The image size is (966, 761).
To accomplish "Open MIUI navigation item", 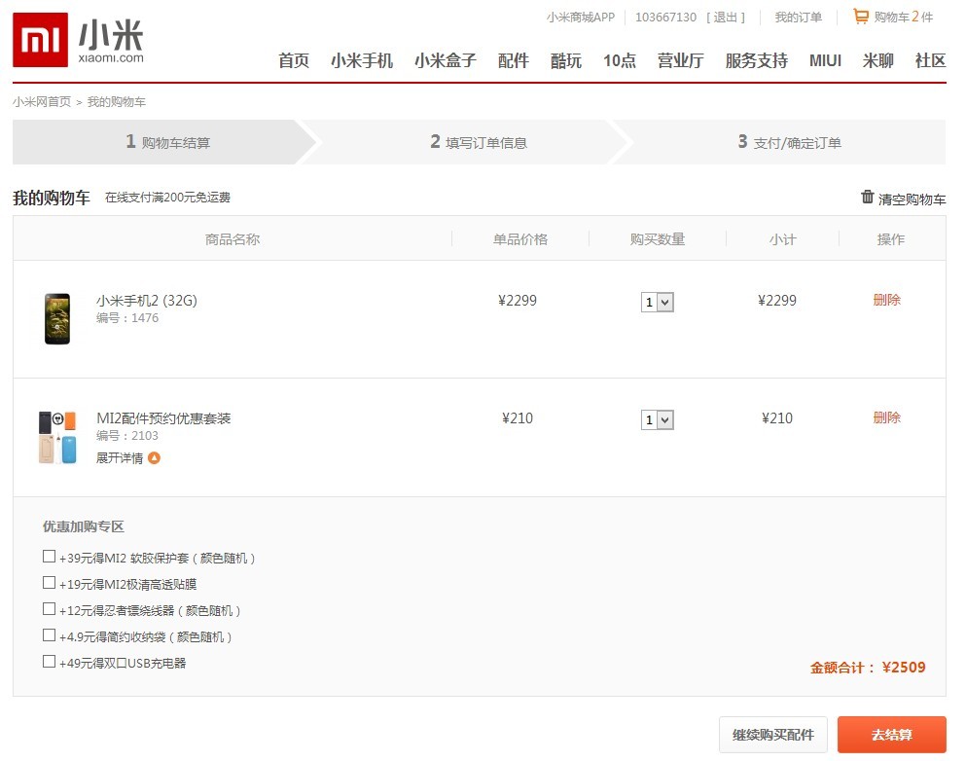I will pyautogui.click(x=826, y=60).
